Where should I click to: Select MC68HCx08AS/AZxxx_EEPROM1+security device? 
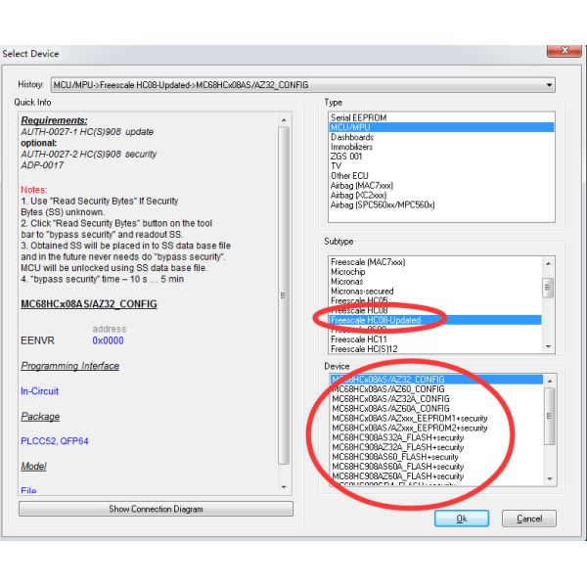409,418
